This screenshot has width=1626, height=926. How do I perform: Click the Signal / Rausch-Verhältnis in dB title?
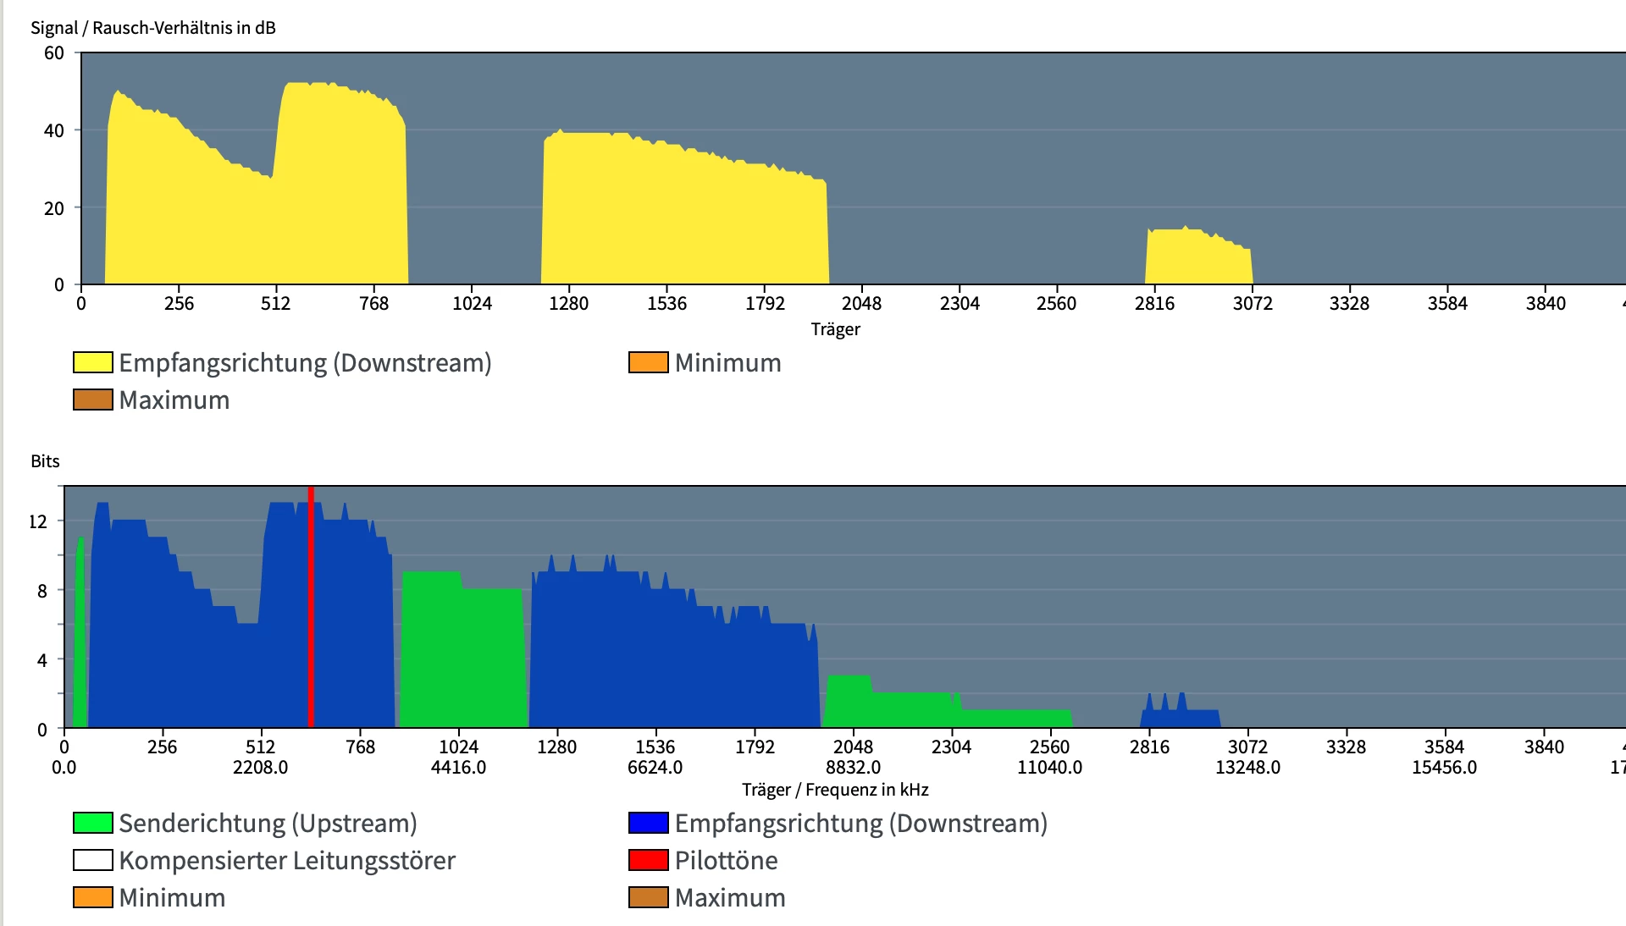[x=153, y=28]
